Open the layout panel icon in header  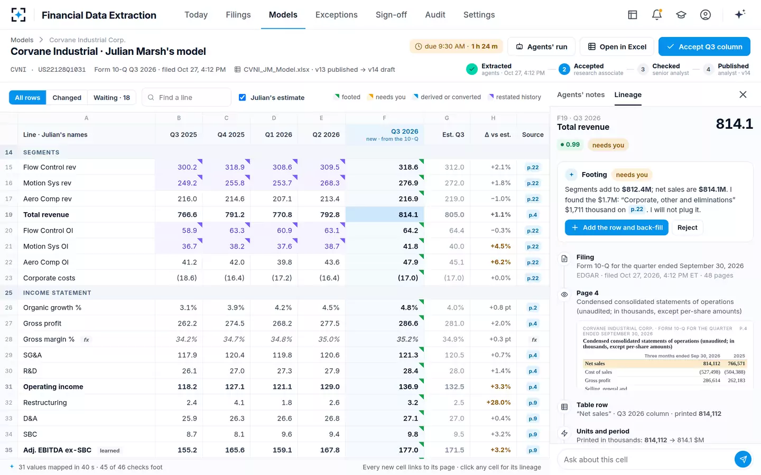pos(633,15)
